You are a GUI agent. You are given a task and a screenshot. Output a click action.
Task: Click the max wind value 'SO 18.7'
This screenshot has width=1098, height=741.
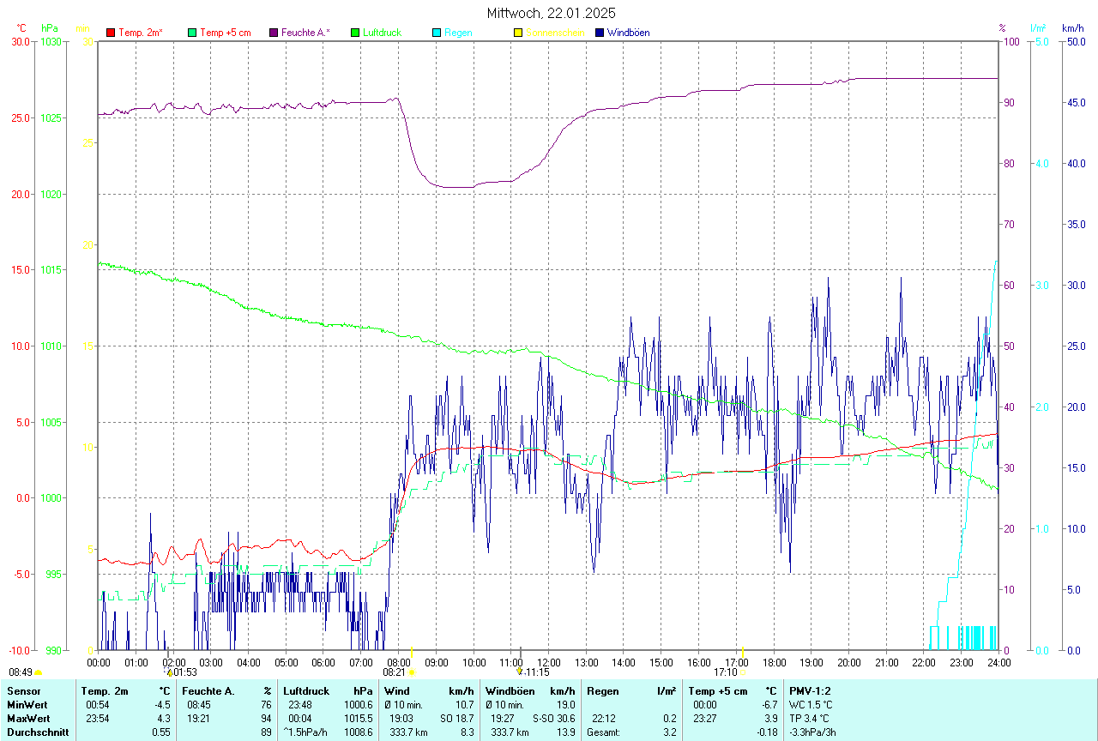(x=456, y=719)
